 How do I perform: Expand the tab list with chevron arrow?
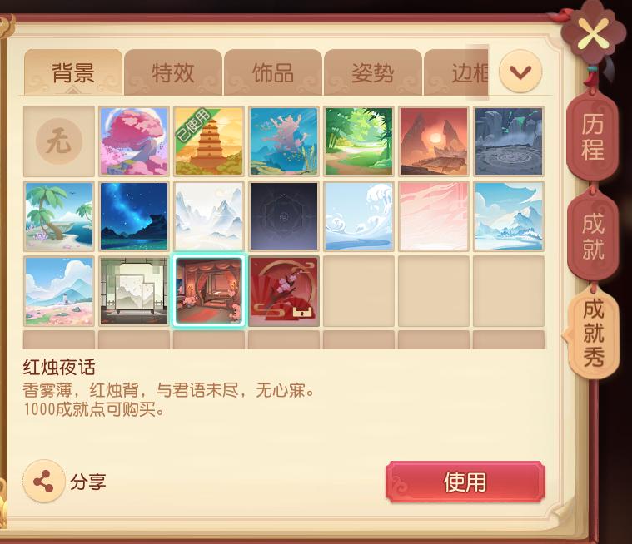520,72
